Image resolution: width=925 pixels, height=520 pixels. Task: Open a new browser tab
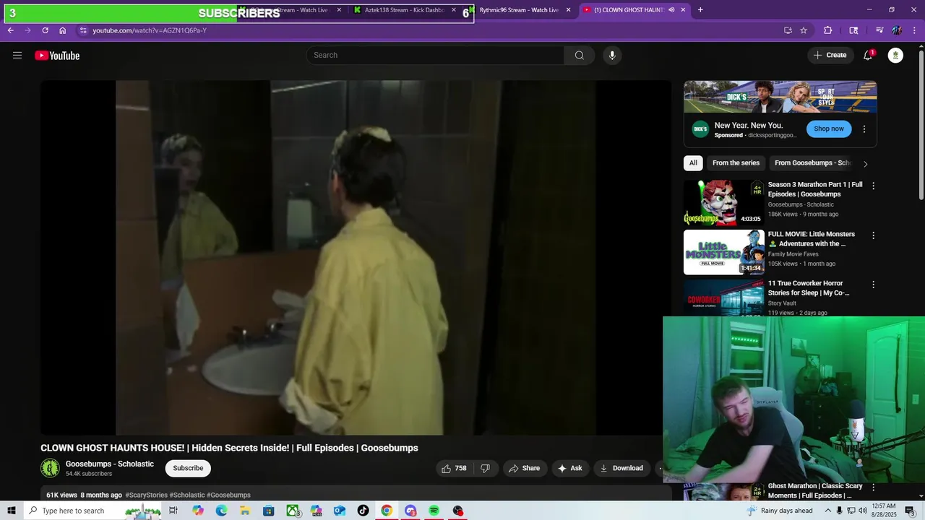click(700, 10)
